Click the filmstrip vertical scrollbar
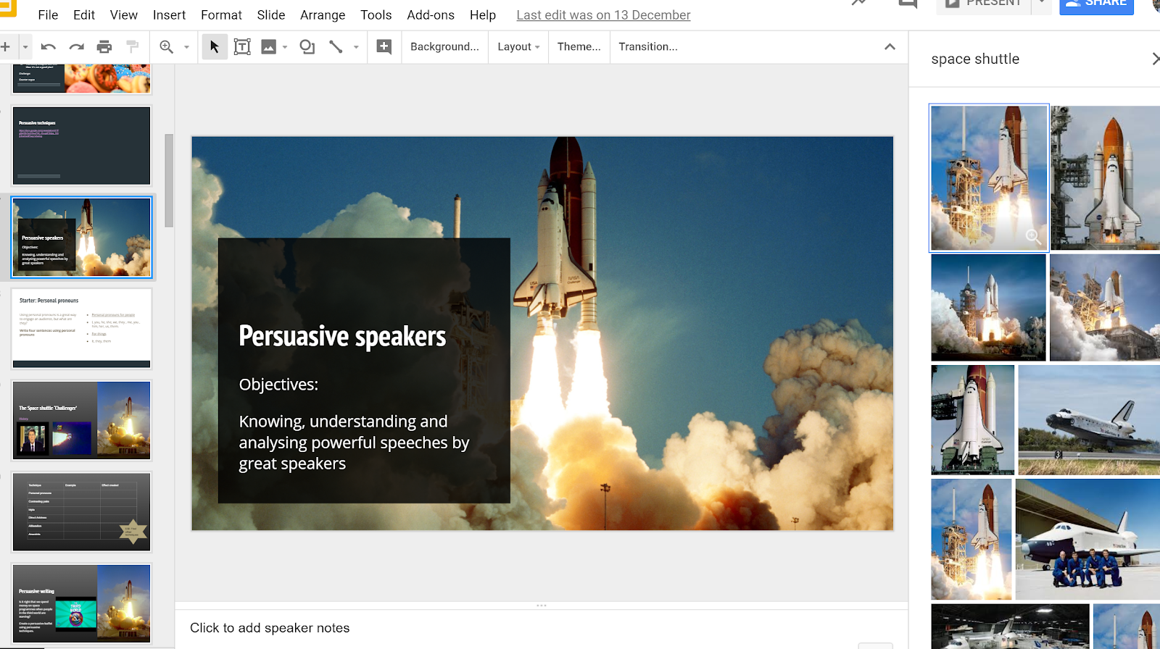Image resolution: width=1160 pixels, height=649 pixels. 169,180
